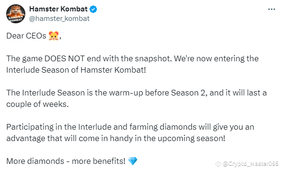Image resolution: width=282 pixels, height=171 pixels.
Task: Click the watermark logo beside @Crypto_Master098
Action: pyautogui.click(x=218, y=164)
